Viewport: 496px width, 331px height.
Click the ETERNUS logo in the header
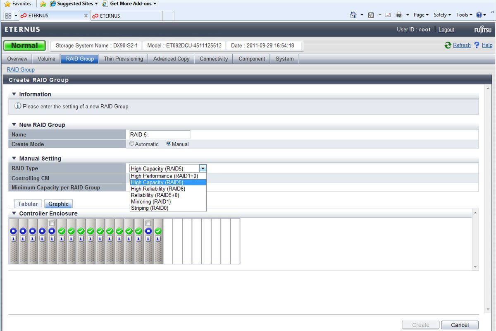[x=22, y=30]
